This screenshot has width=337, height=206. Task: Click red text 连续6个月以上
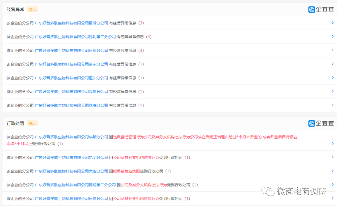point(19,144)
